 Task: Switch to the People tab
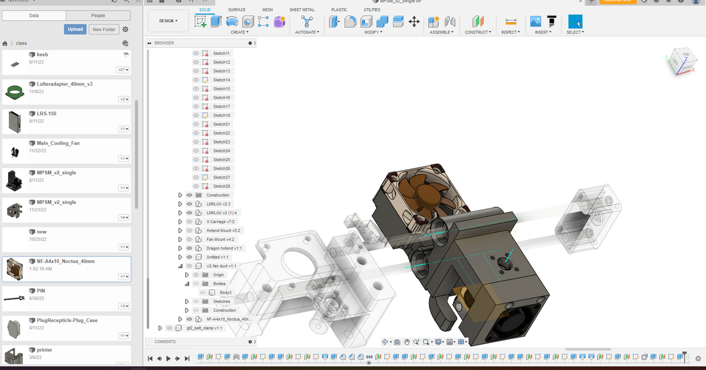(x=98, y=15)
